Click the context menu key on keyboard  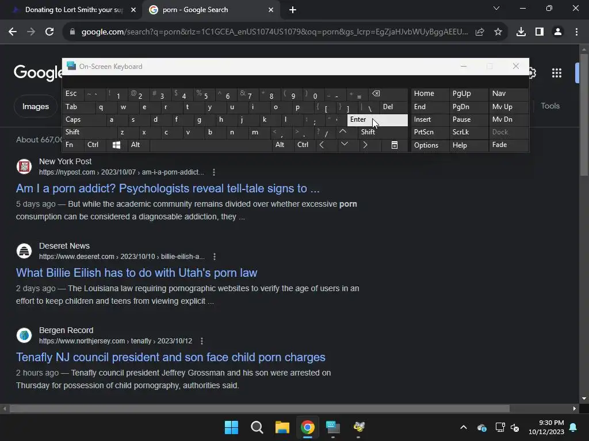395,145
